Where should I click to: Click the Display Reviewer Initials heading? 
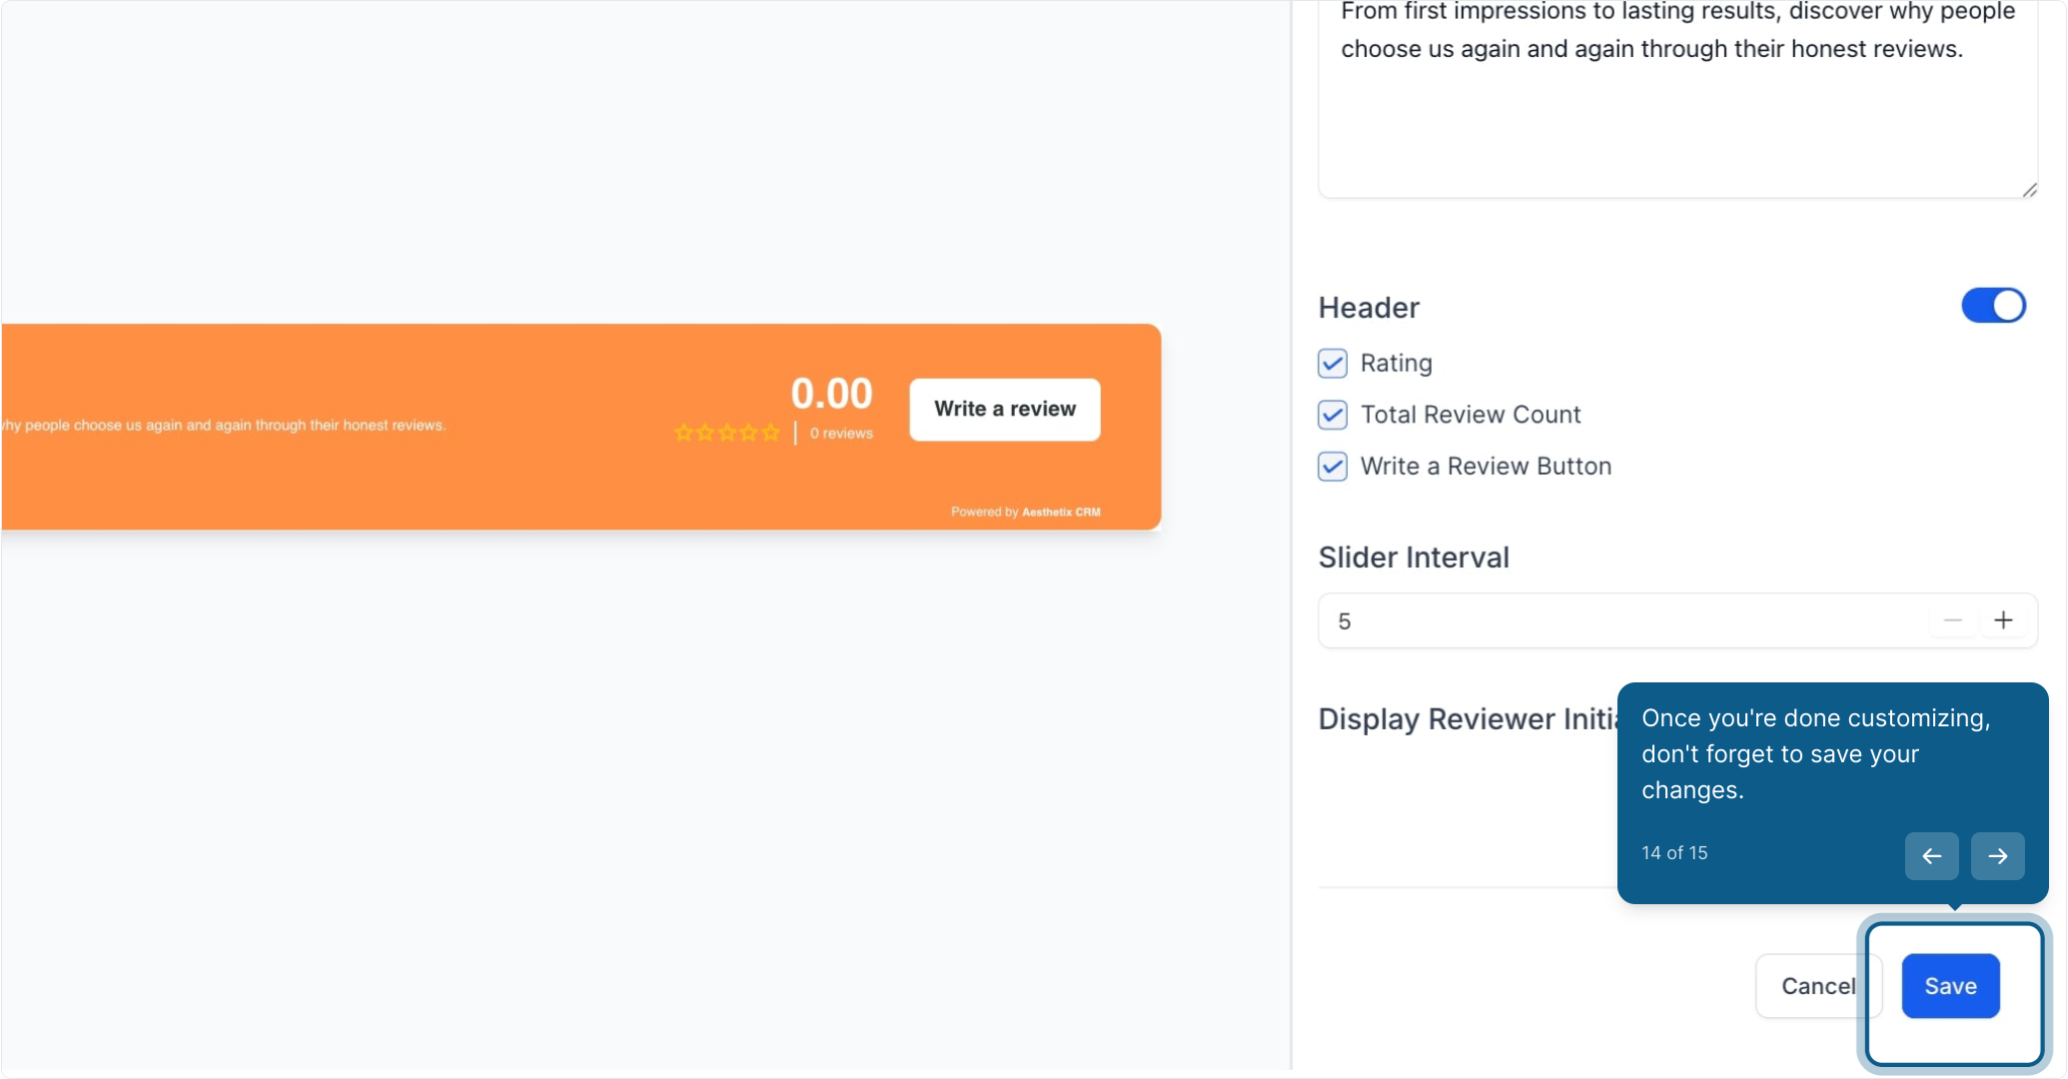(1468, 719)
